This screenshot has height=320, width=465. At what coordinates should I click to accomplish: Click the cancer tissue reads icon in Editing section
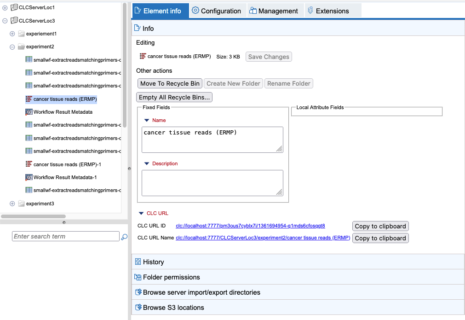[x=142, y=56]
